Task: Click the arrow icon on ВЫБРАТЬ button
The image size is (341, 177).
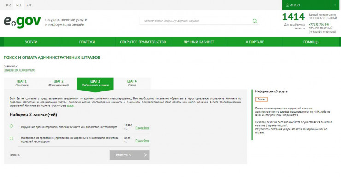Action: (145, 155)
